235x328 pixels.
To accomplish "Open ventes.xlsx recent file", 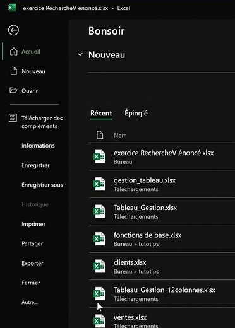I will pos(130,317).
